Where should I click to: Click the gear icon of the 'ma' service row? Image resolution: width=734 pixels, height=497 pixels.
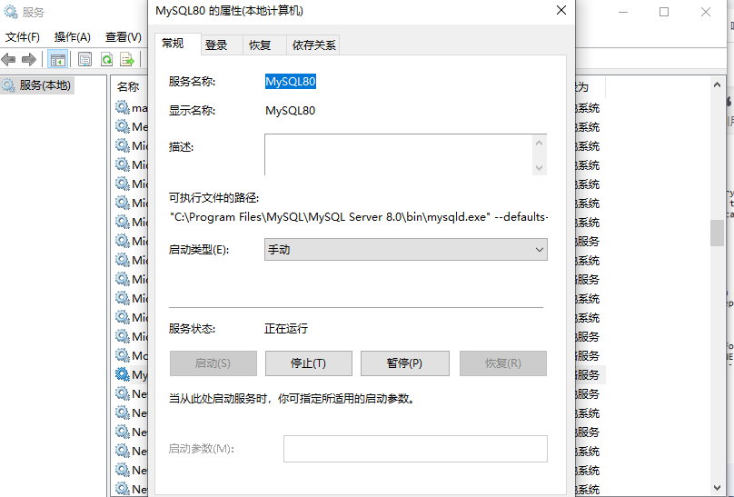123,107
